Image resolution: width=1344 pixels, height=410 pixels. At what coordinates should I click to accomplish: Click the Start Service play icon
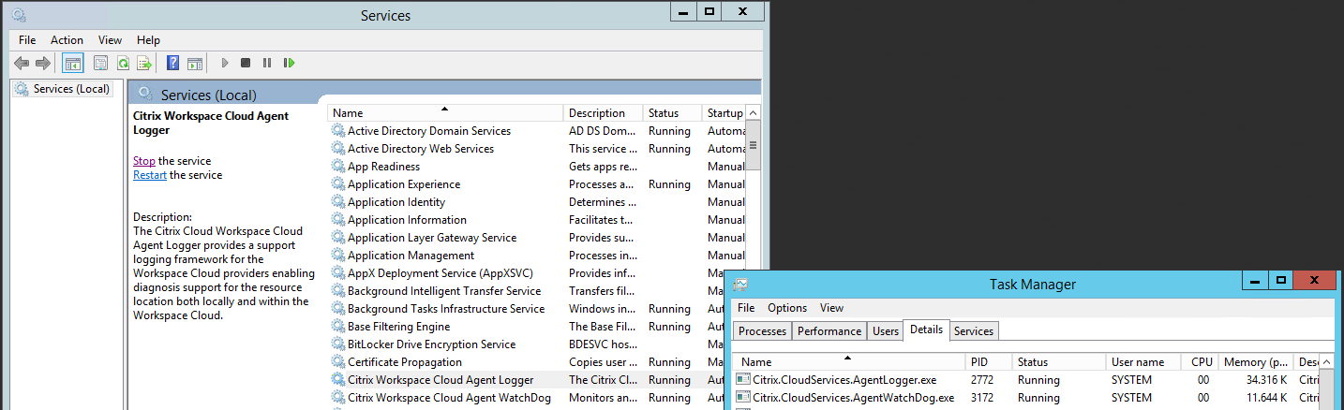pos(224,63)
